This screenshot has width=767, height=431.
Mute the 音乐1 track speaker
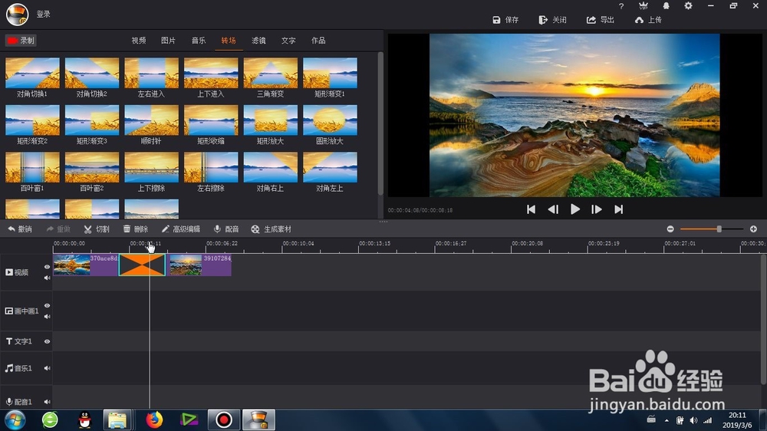(47, 368)
